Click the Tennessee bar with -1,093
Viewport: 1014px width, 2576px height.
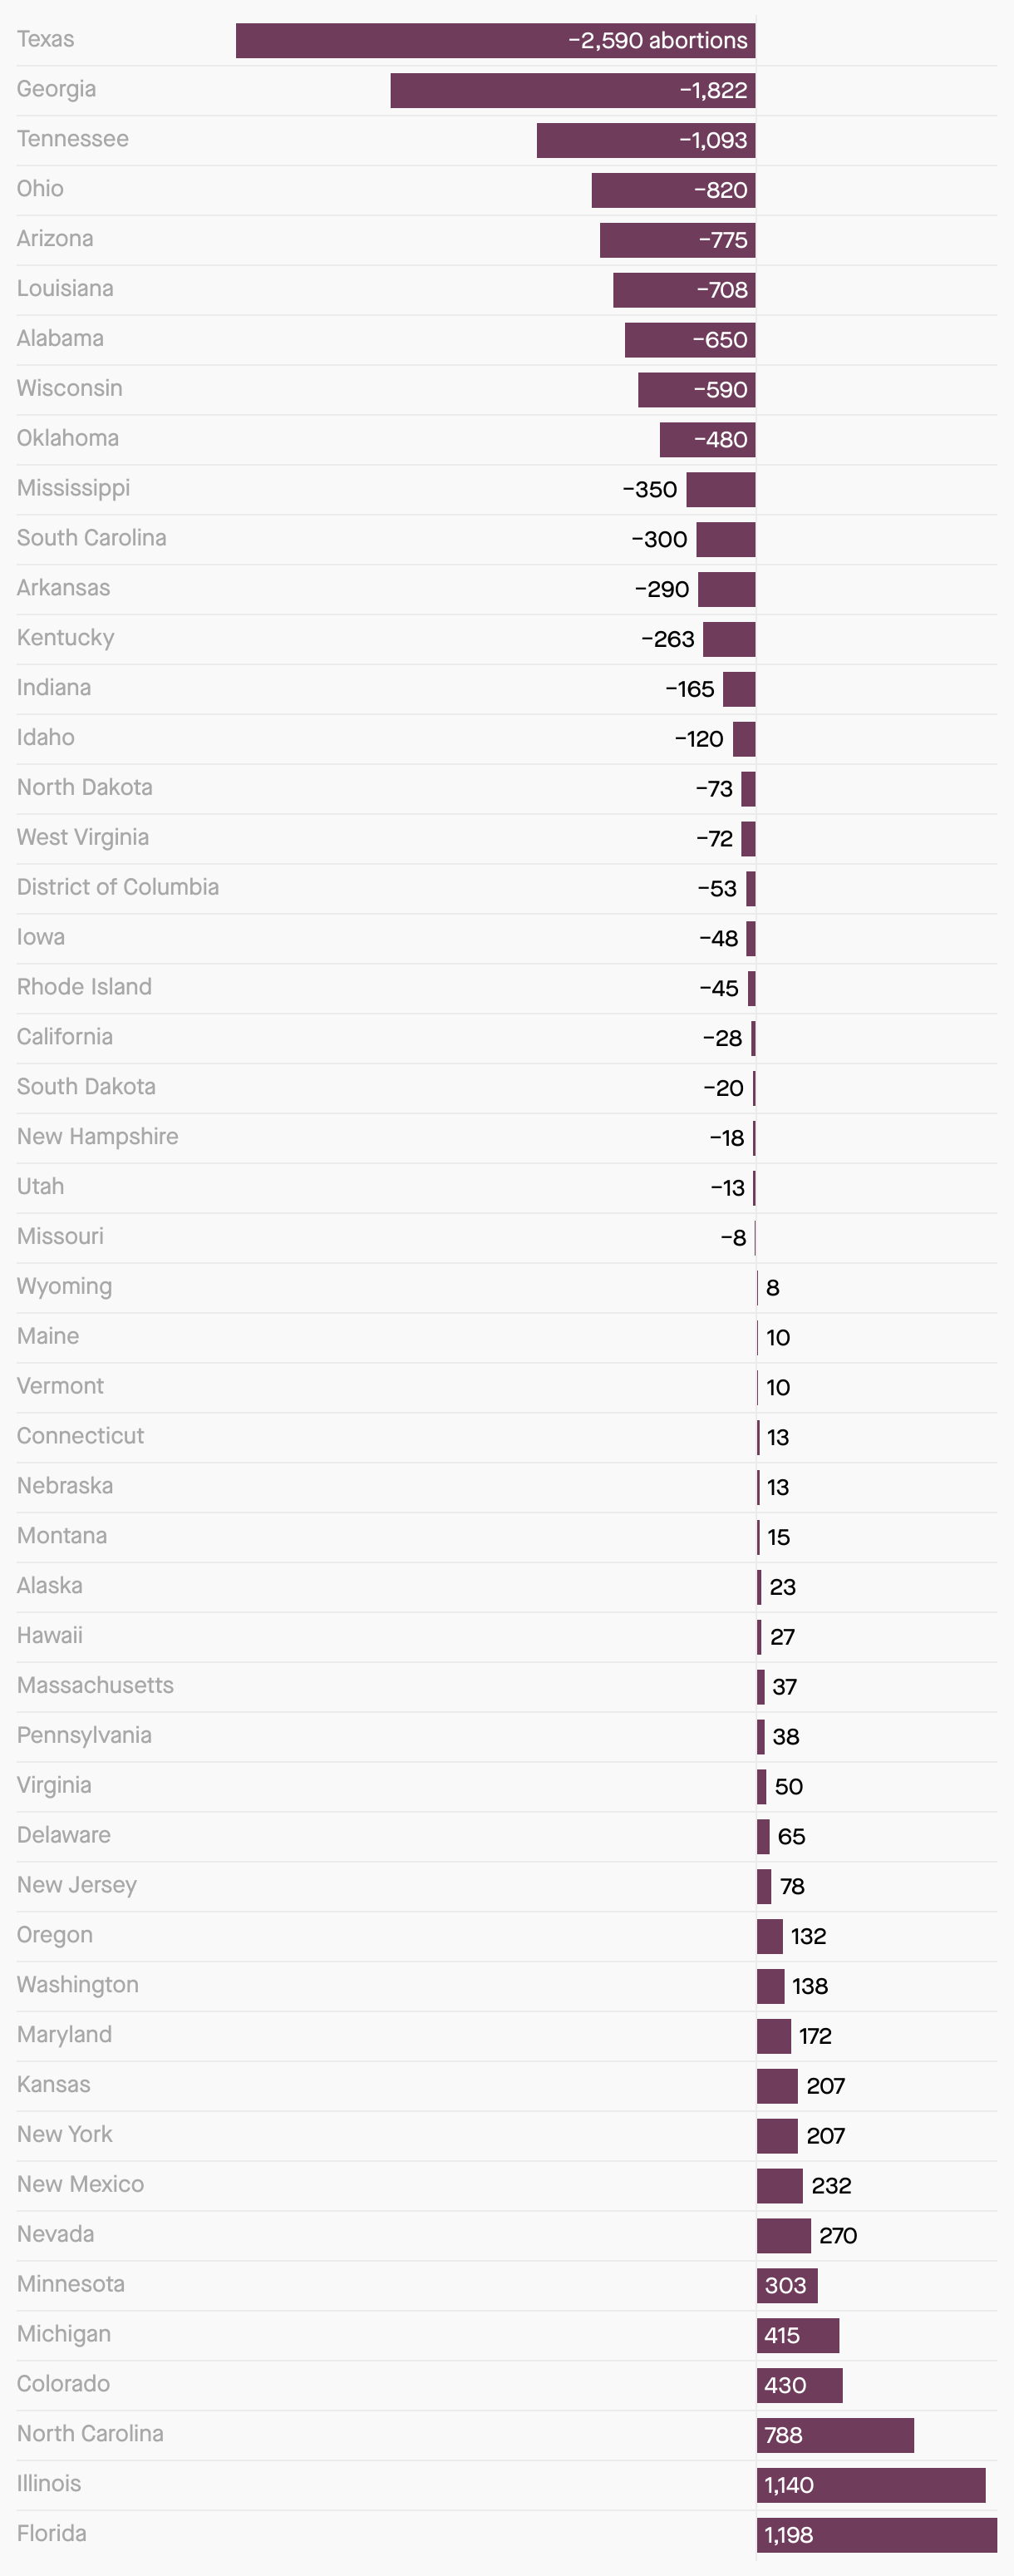(x=646, y=140)
